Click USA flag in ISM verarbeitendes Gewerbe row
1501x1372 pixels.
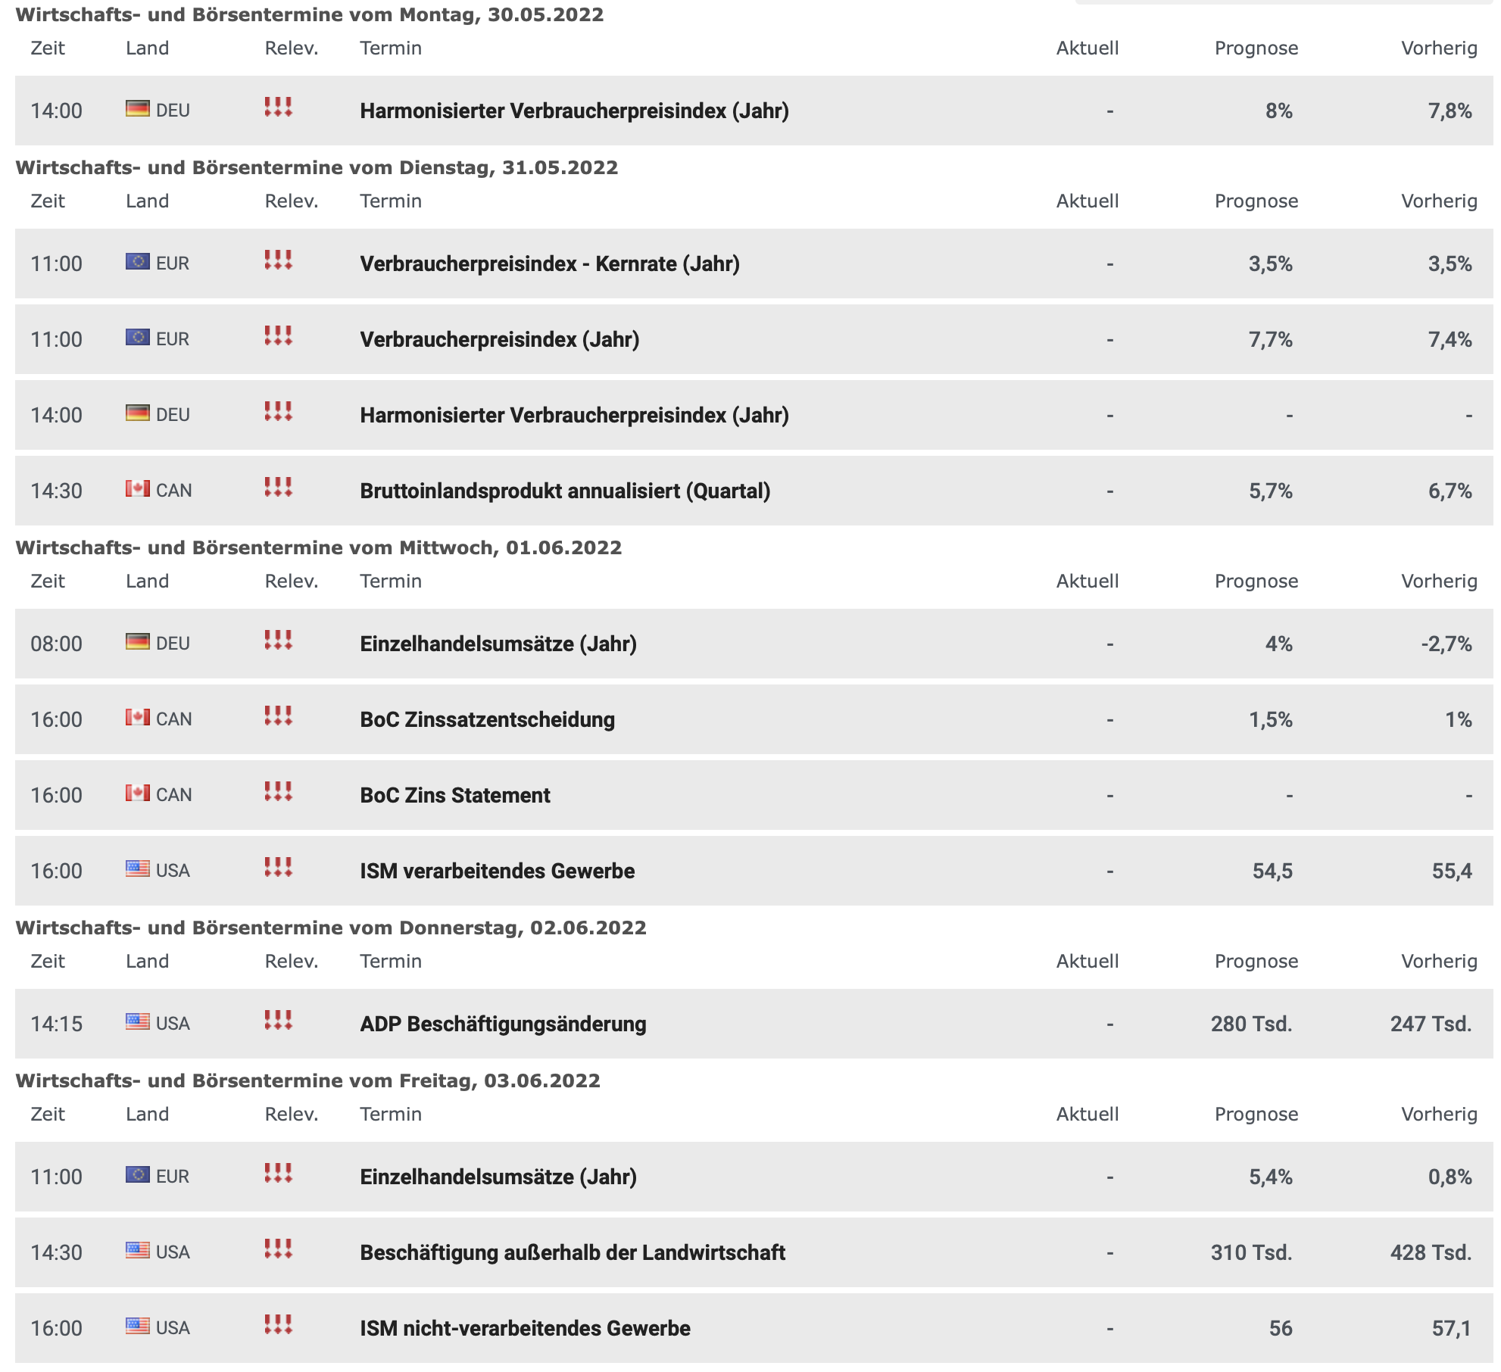pyautogui.click(x=138, y=869)
